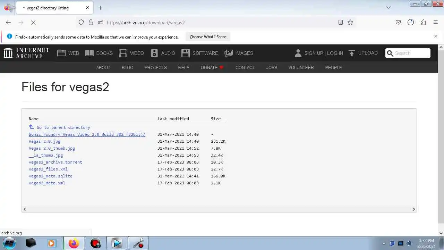This screenshot has width=444, height=250.
Task: Open the Audio section icon
Action: pos(154,53)
